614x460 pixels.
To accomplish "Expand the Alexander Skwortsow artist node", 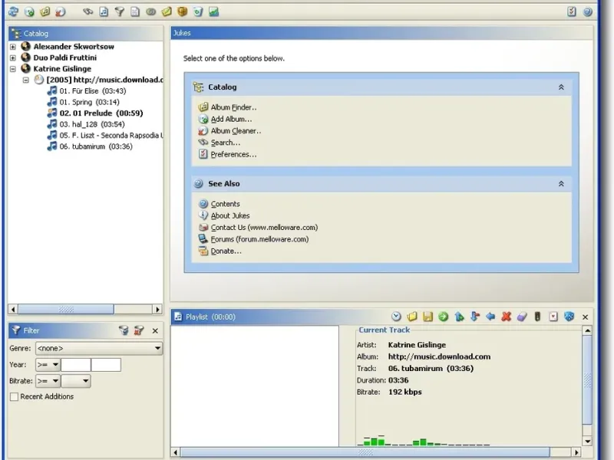I will pos(13,47).
